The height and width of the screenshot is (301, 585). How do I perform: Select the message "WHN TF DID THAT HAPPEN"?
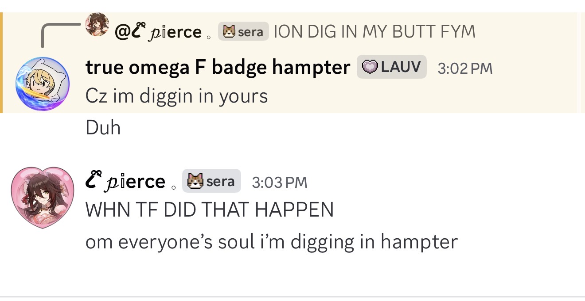click(x=209, y=209)
